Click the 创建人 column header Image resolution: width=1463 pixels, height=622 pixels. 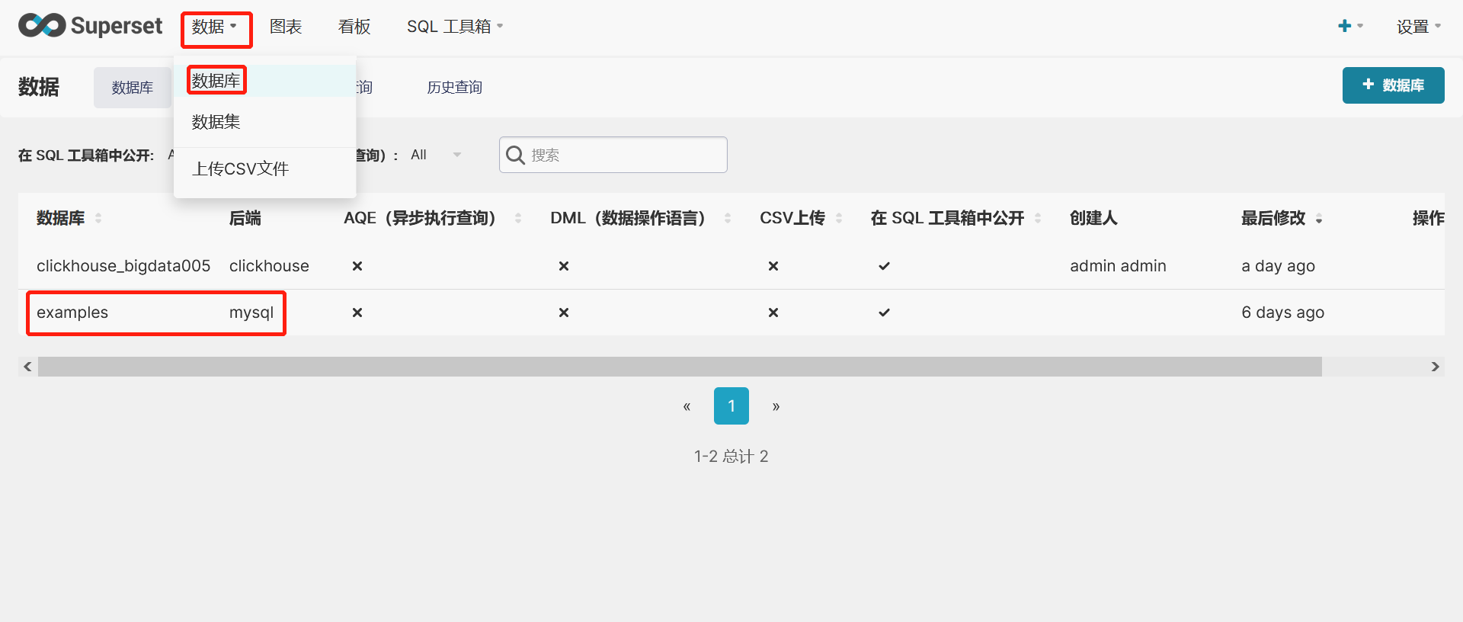pyautogui.click(x=1093, y=218)
